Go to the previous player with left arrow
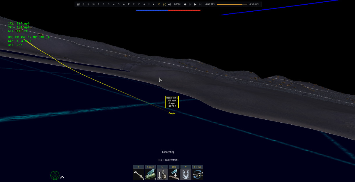Viewport: 355px width, 182px height. (x=84, y=4)
